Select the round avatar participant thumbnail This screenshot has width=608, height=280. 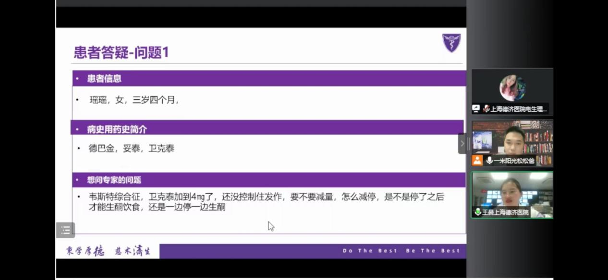[512, 88]
